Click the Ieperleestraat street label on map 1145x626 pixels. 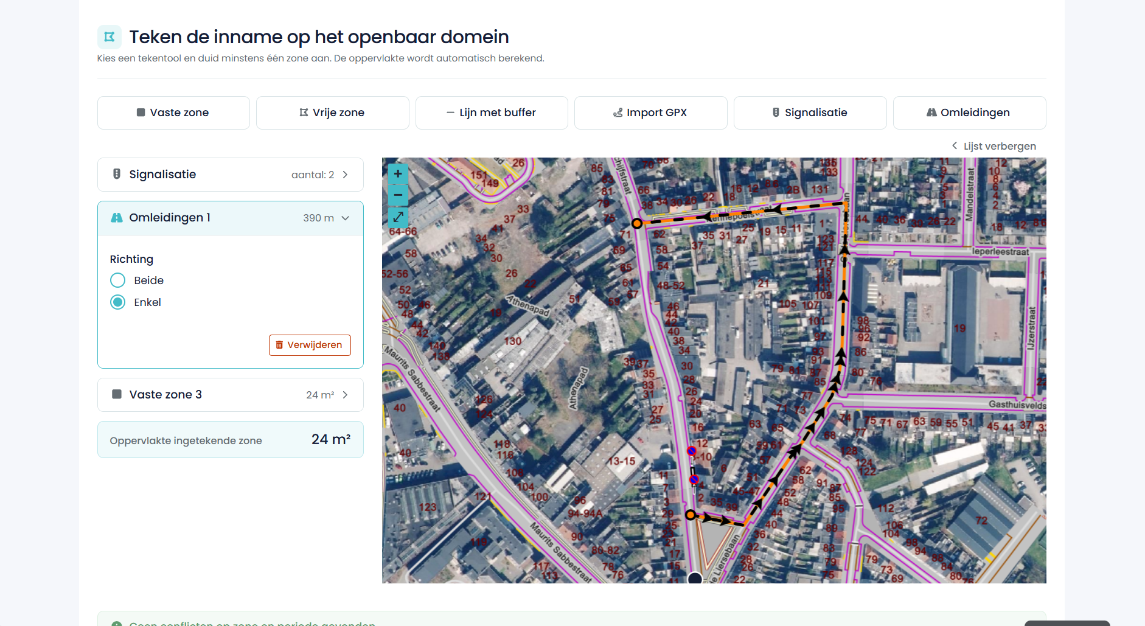click(x=1000, y=252)
